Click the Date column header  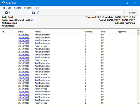point(20,32)
